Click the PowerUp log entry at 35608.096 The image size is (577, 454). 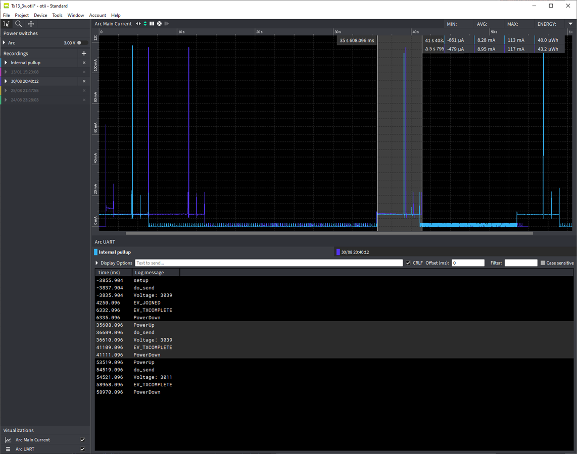144,325
